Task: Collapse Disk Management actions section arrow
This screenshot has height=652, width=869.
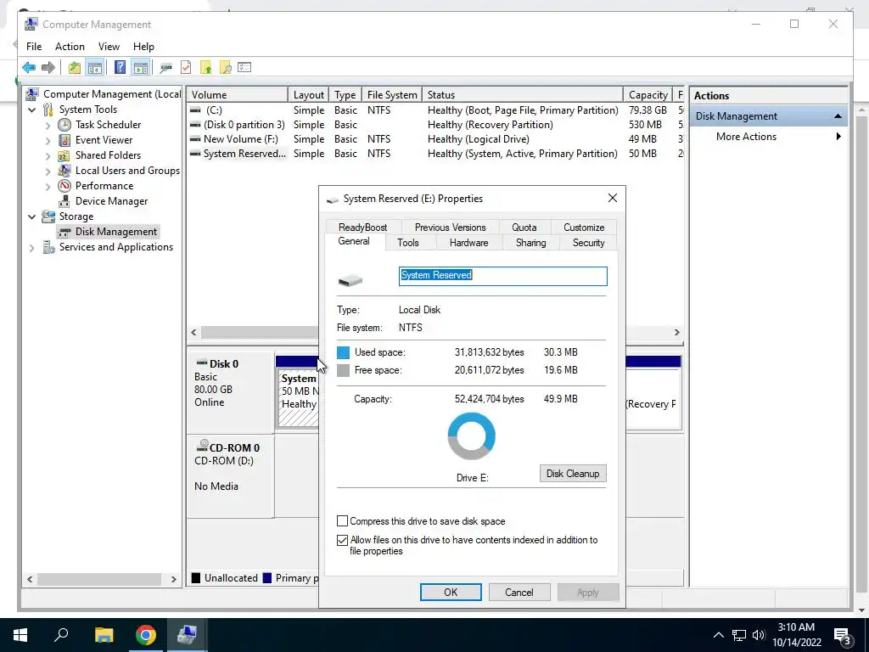Action: tap(838, 116)
